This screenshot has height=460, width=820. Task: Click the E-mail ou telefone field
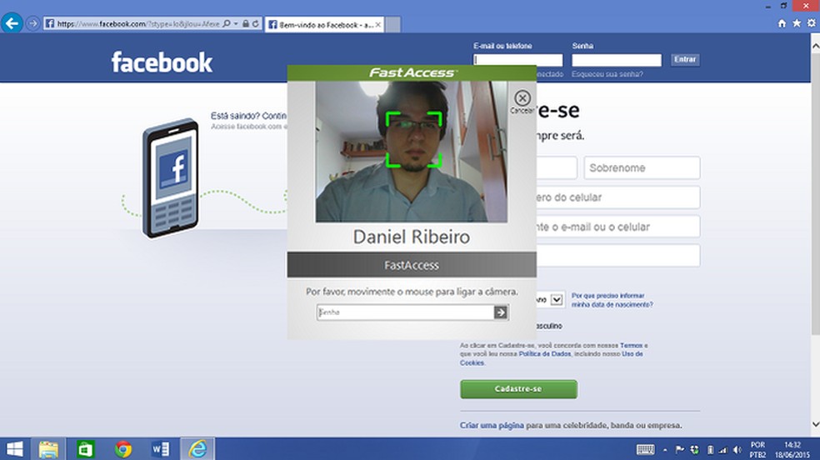[x=517, y=60]
